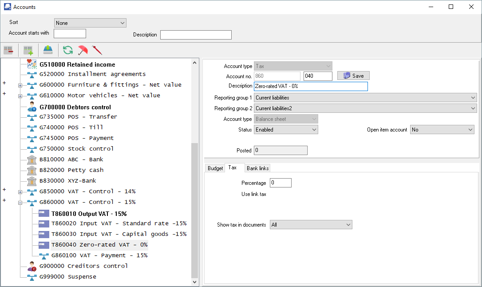Screen dimensions: 482x287
Task: Click the G999000 Suspense scale icon
Action: (32, 277)
